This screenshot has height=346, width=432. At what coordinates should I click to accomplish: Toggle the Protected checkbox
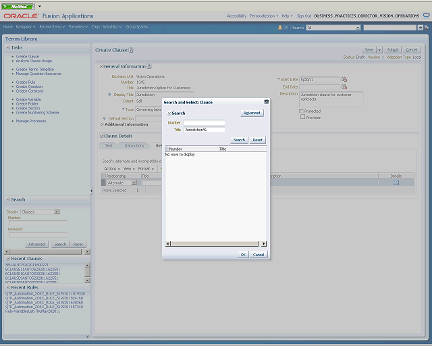point(302,111)
